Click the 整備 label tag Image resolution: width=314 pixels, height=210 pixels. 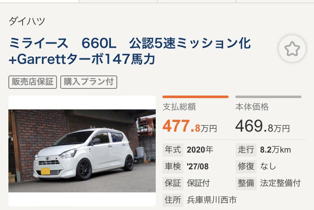coord(246,183)
